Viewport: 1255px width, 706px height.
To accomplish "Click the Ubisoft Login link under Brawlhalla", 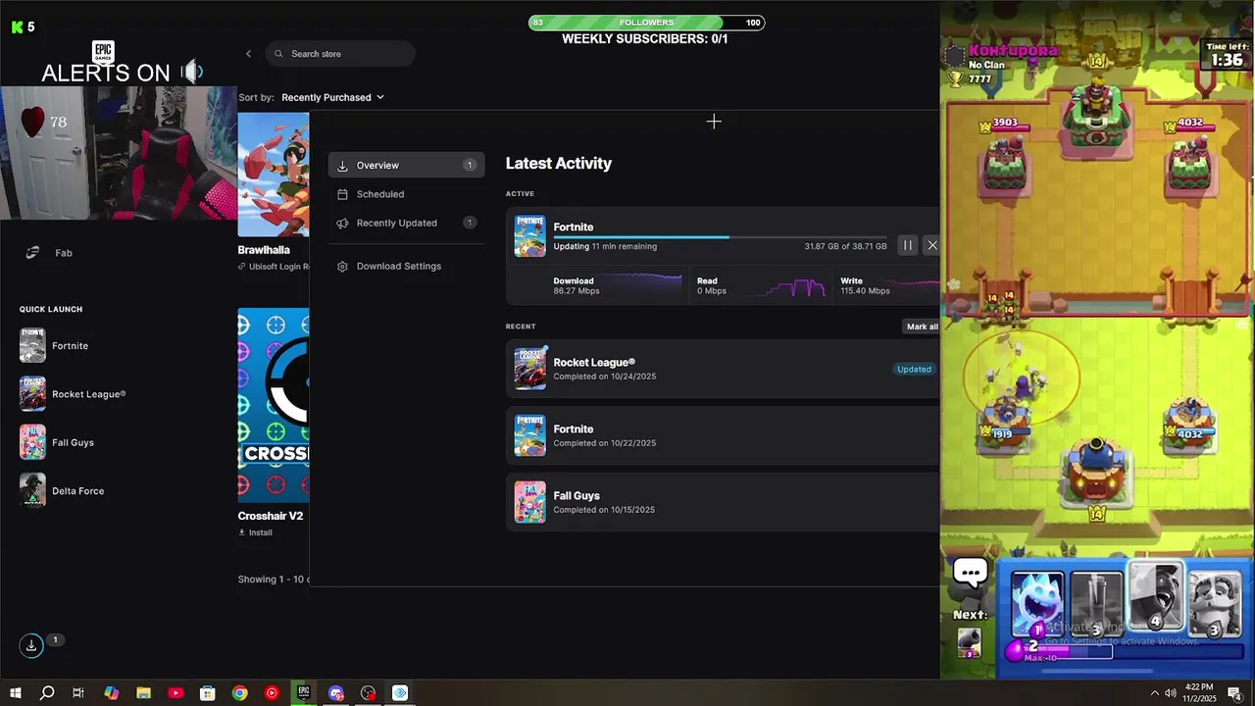I will pos(274,267).
